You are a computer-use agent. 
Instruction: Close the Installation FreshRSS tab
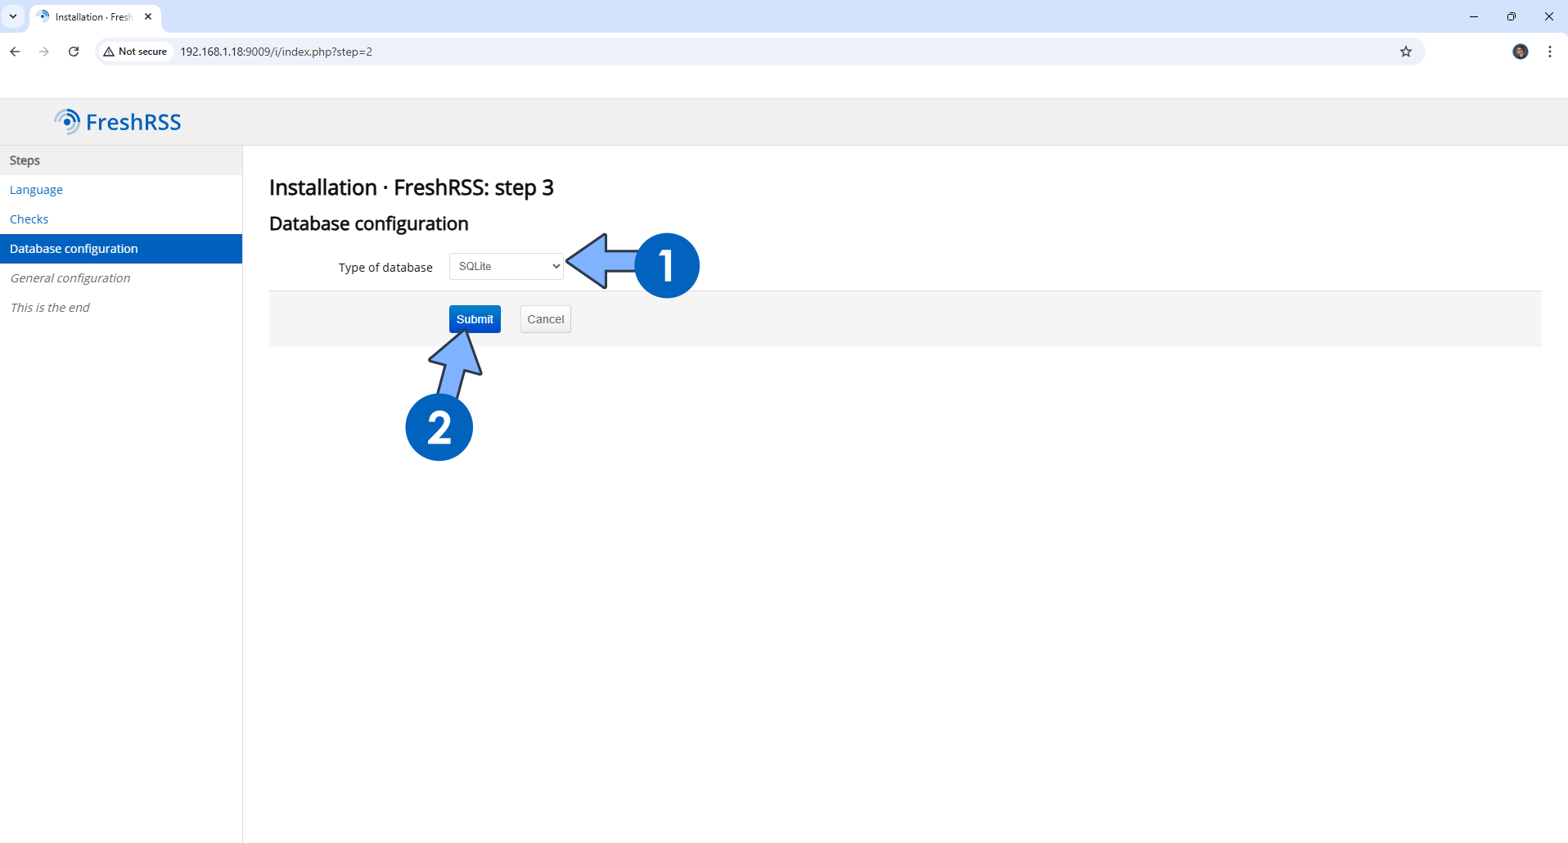[148, 16]
